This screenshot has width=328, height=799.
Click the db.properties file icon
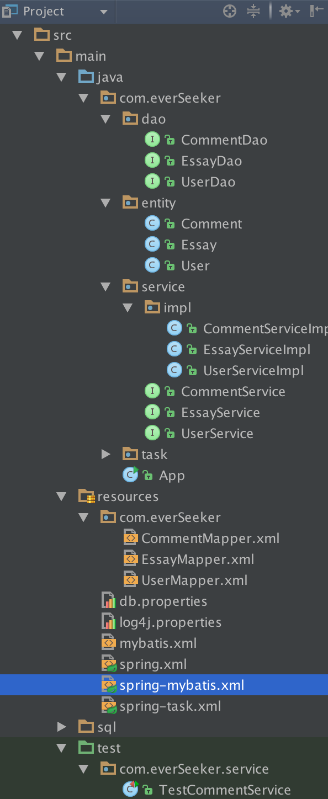click(x=109, y=601)
